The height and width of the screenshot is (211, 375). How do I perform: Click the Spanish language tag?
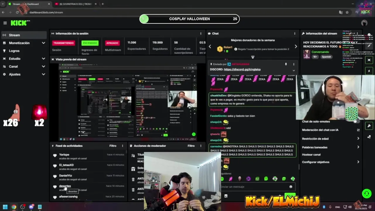click(326, 57)
